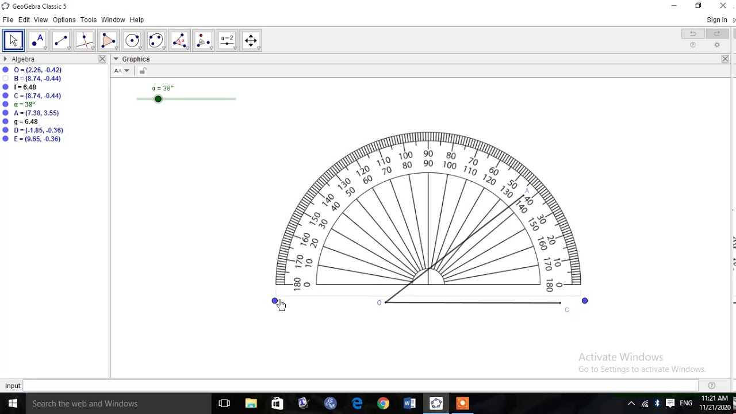
Task: Open the Edit menu
Action: point(24,20)
